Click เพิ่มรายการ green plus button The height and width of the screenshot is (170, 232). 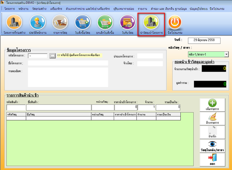(212, 105)
